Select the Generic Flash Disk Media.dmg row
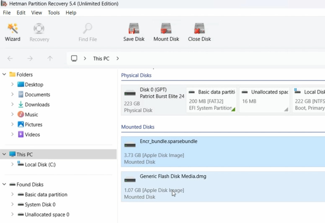 pyautogui.click(x=223, y=187)
